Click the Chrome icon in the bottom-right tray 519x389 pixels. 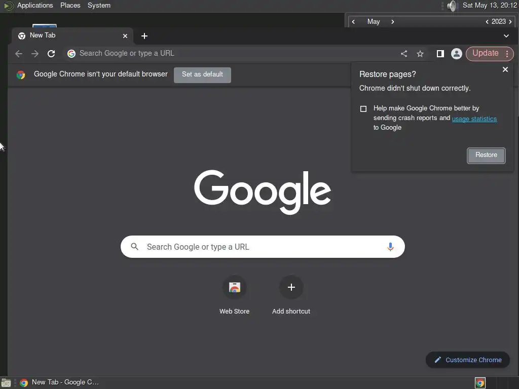tap(480, 383)
